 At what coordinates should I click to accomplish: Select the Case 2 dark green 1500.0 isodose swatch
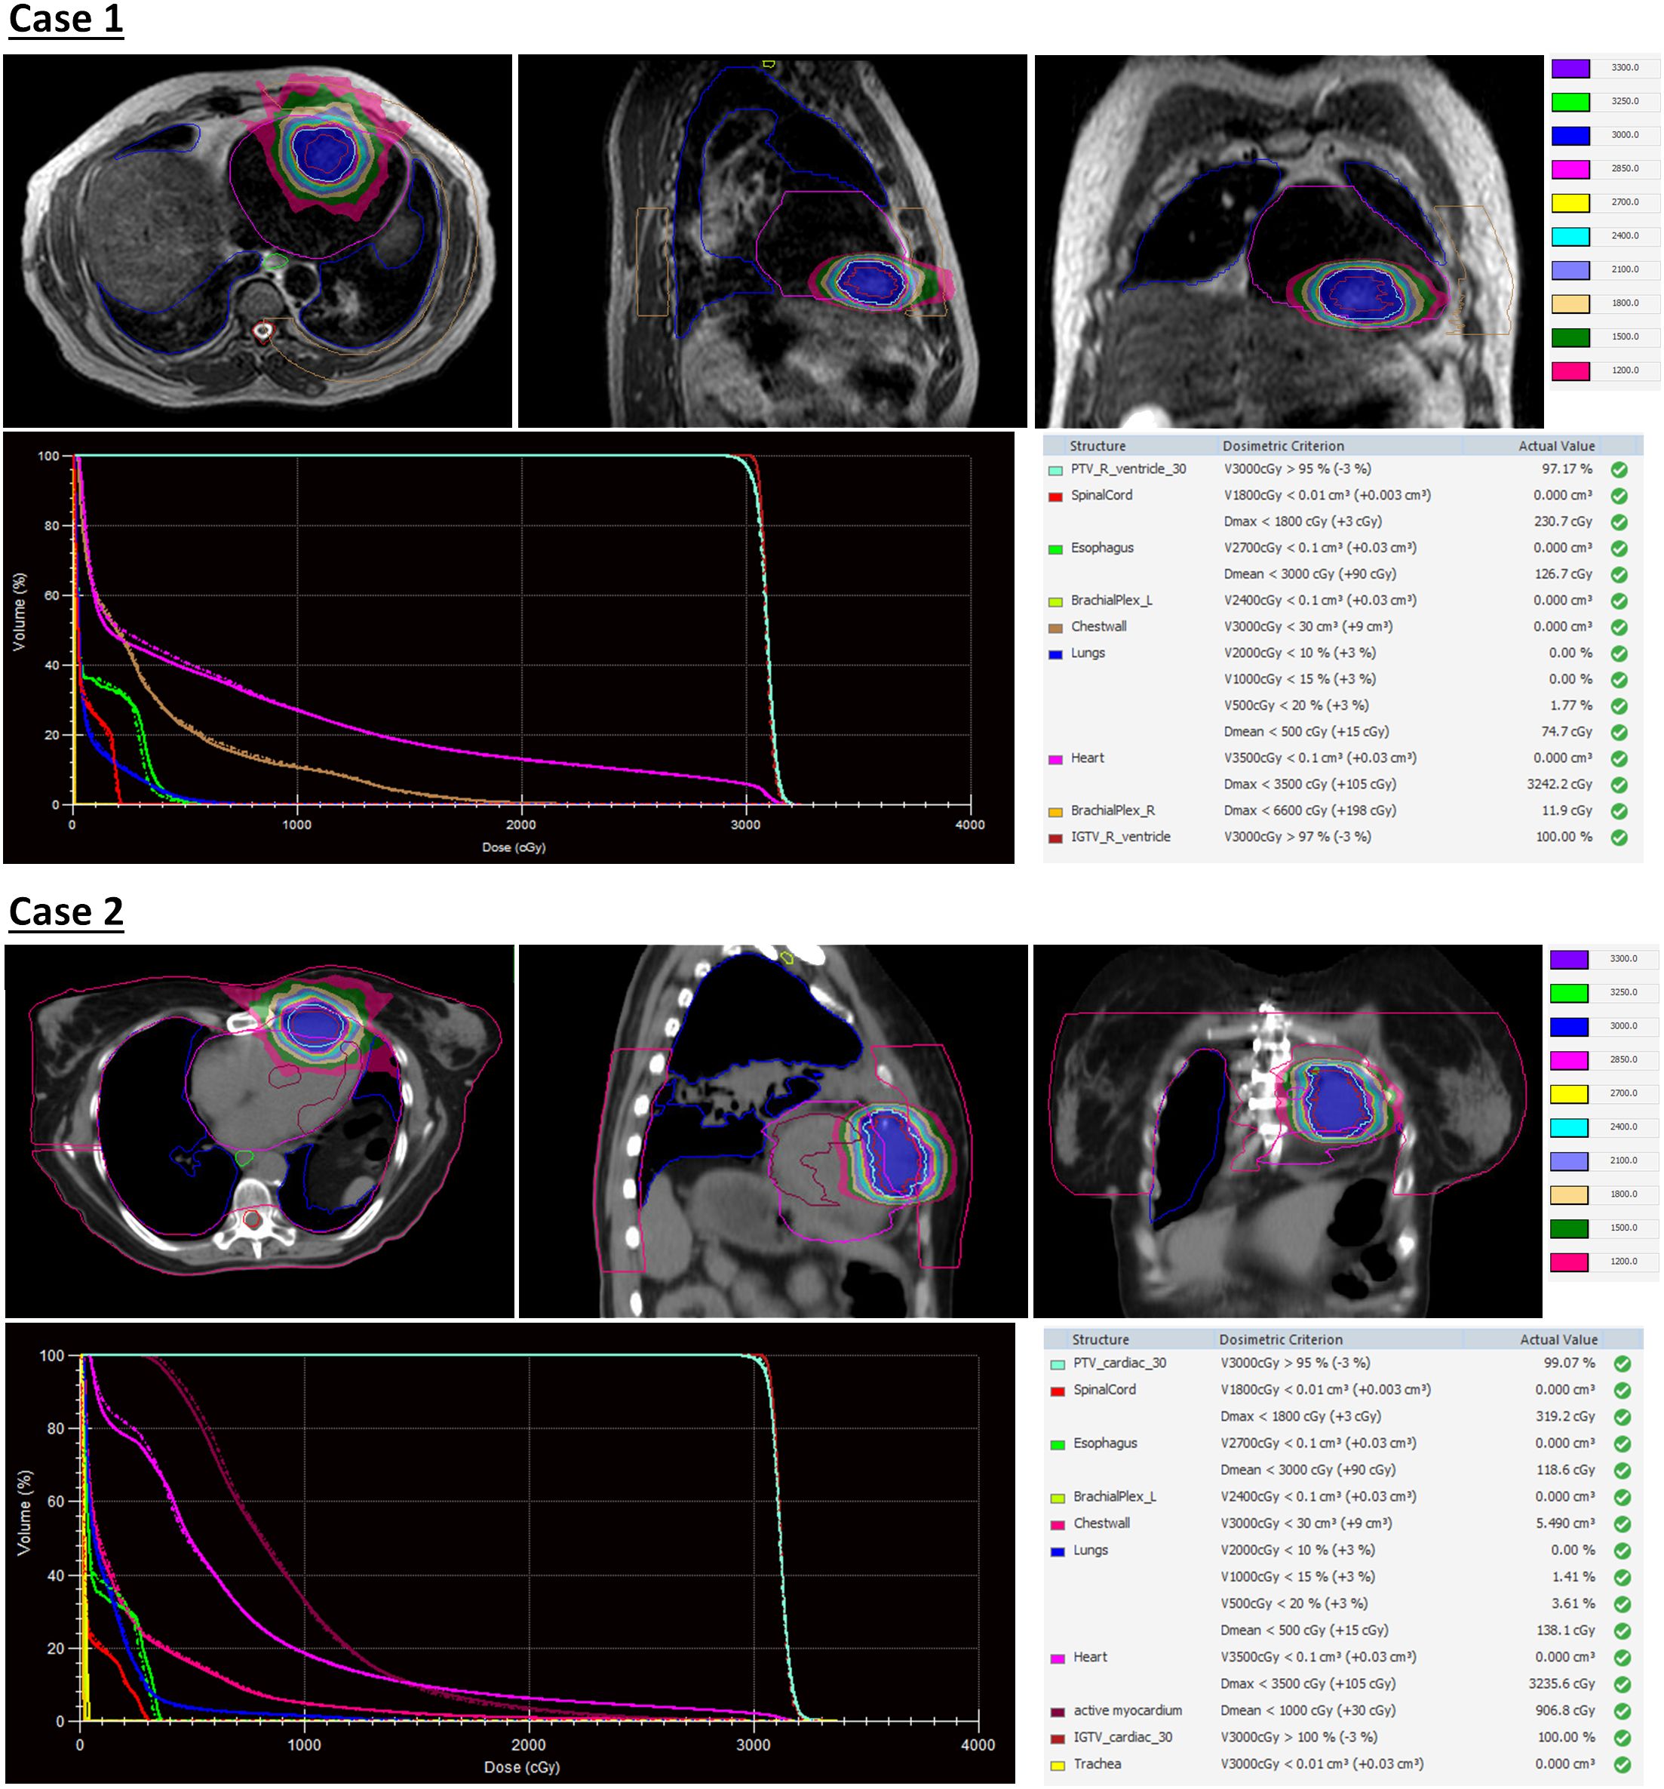(x=1569, y=1228)
